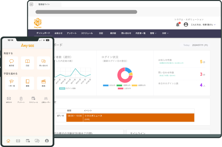Click the browser address bar
222x147 pixels.
tap(86, 12)
